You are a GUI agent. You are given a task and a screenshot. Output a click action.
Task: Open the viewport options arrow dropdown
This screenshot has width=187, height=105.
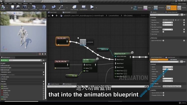coord(2,13)
